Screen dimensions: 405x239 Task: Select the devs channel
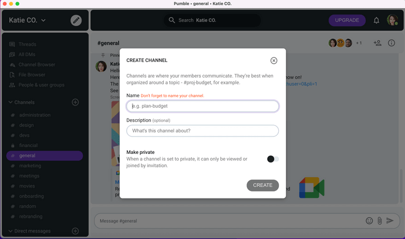pos(45,135)
